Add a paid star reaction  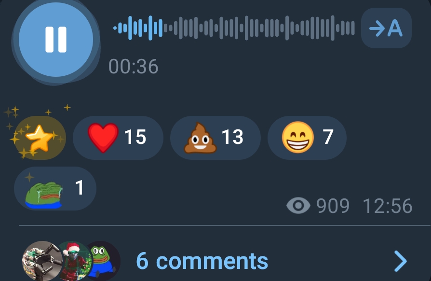click(40, 138)
